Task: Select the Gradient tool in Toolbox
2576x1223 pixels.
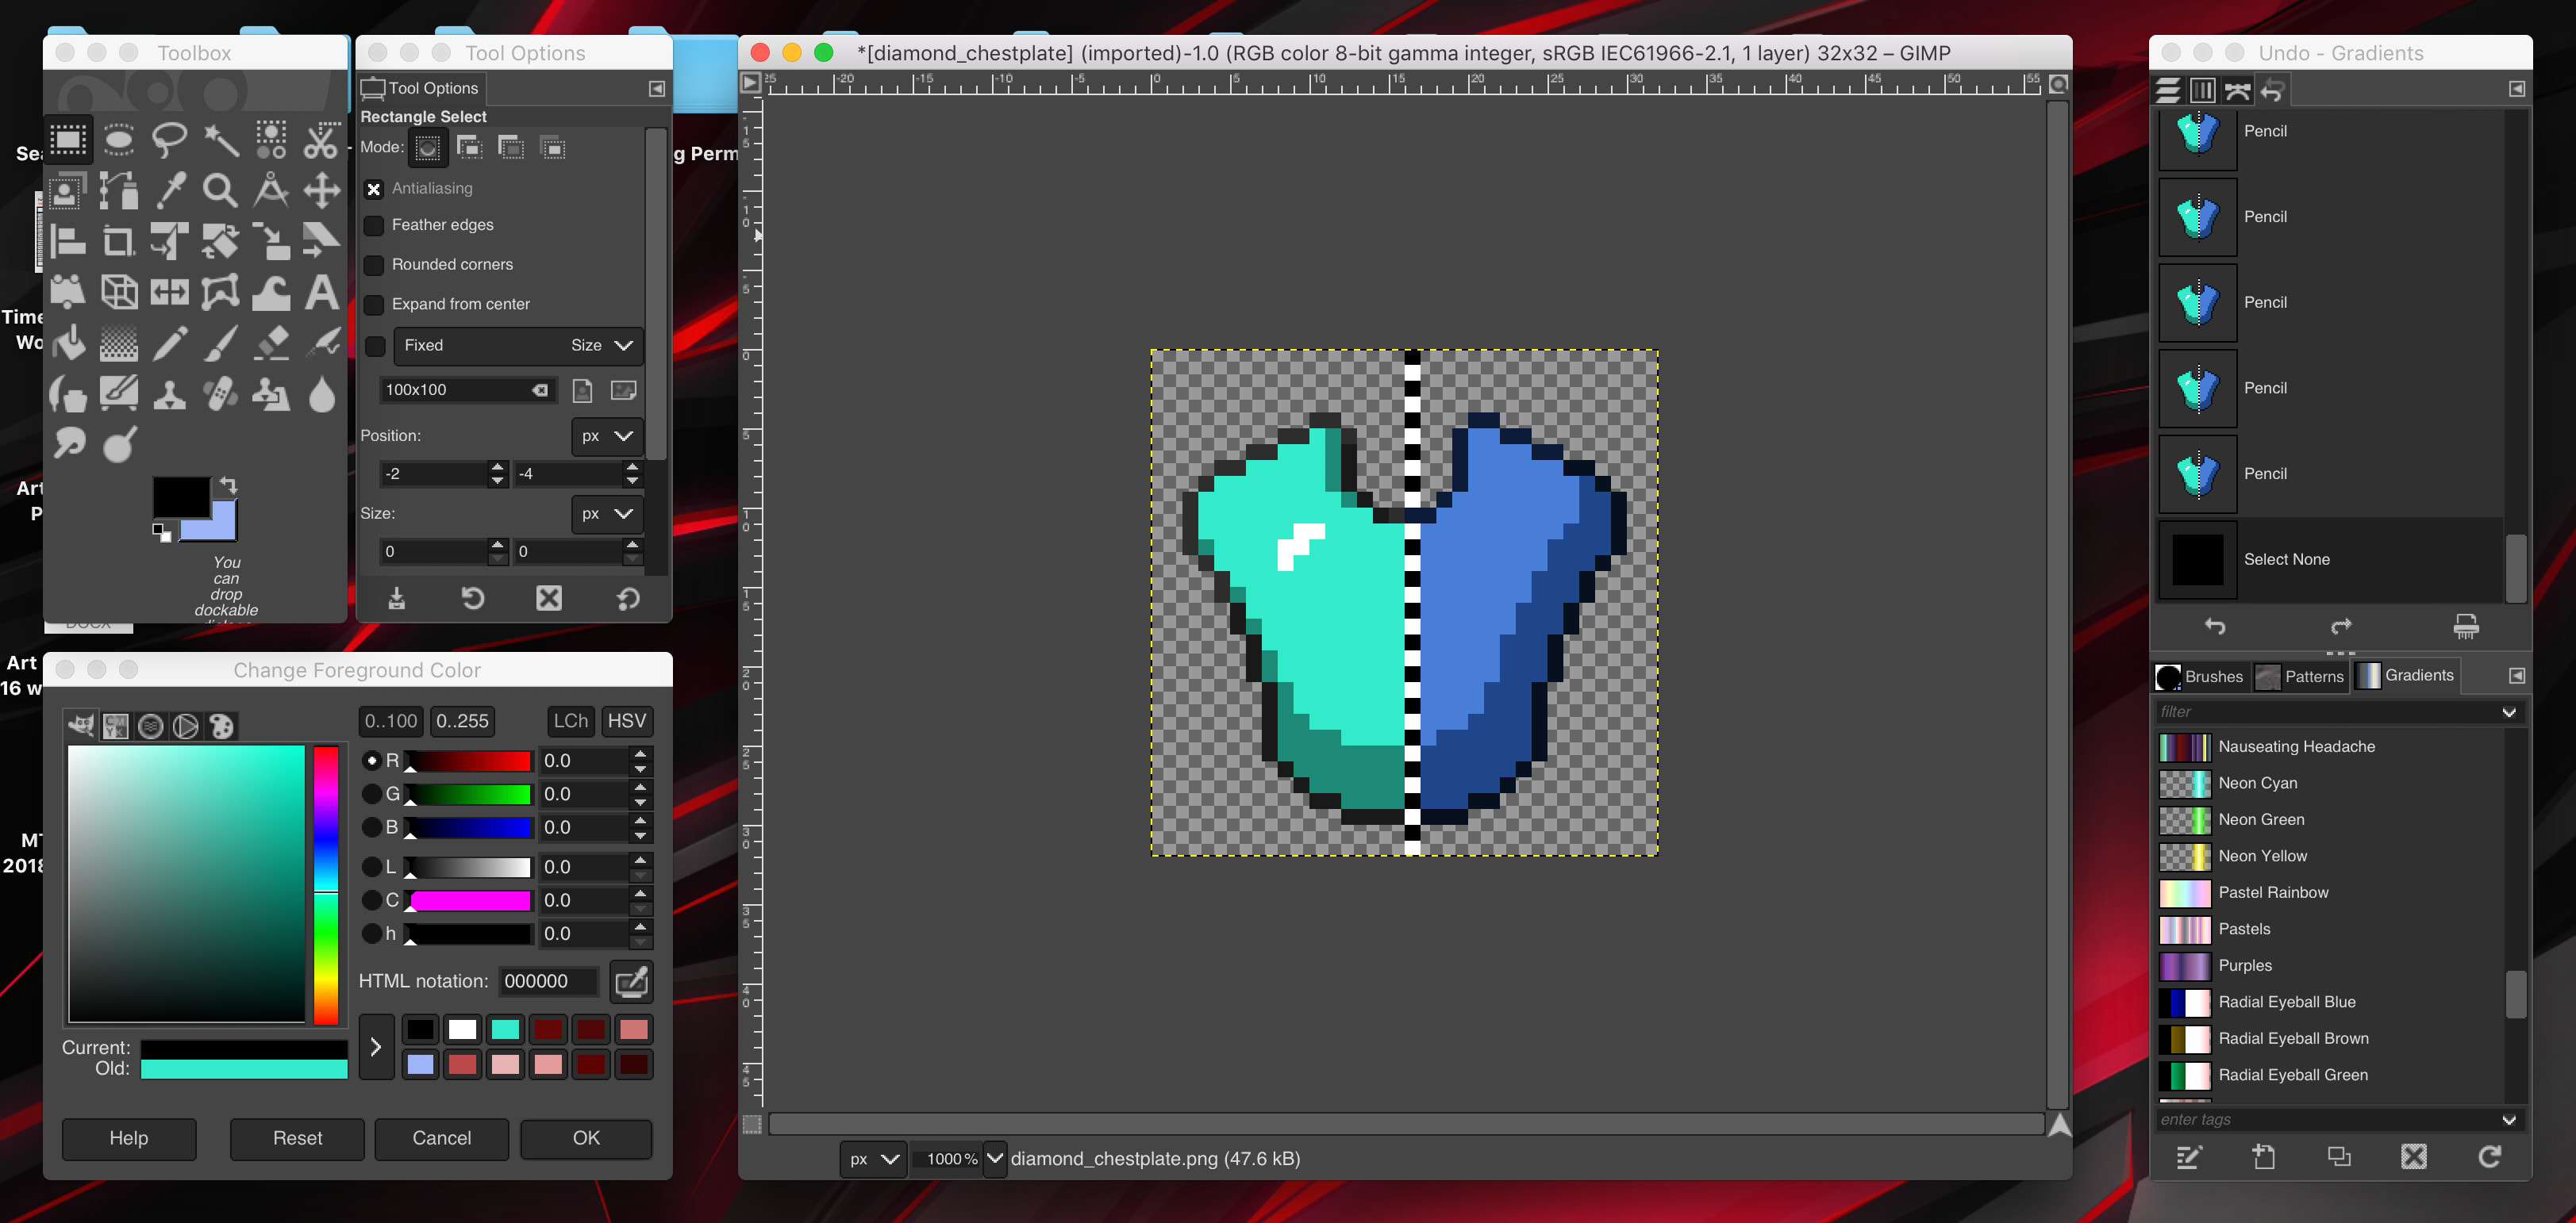Action: [119, 343]
